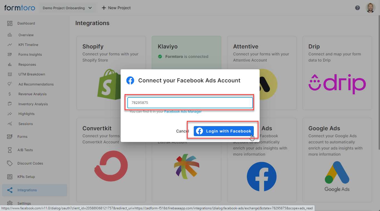The image size is (380, 211).
Task: Select the Drip integration card title
Action: (314, 46)
